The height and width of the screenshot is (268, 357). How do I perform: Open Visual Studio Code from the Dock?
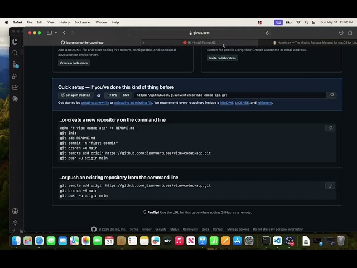tap(277, 241)
